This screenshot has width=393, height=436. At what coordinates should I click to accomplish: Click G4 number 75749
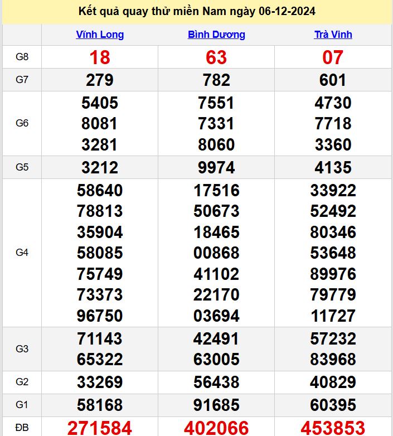click(x=100, y=274)
